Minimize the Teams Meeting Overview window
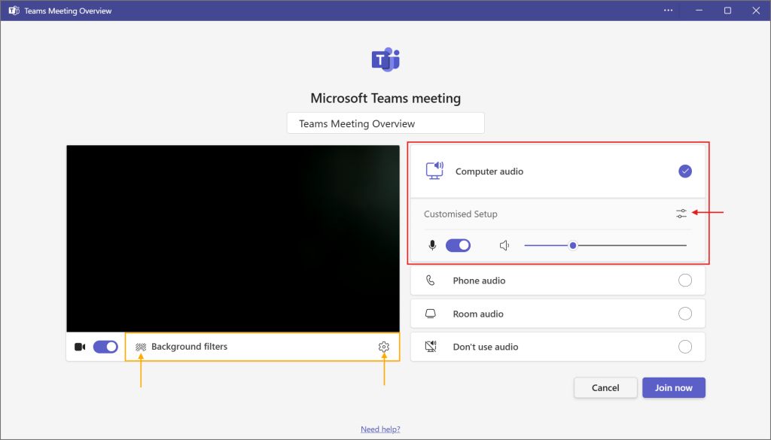This screenshot has height=440, width=771. click(x=699, y=11)
